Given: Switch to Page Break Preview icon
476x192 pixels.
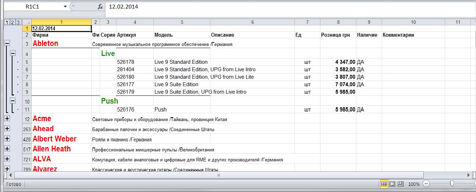Looking at the screenshot, I should point(401,184).
